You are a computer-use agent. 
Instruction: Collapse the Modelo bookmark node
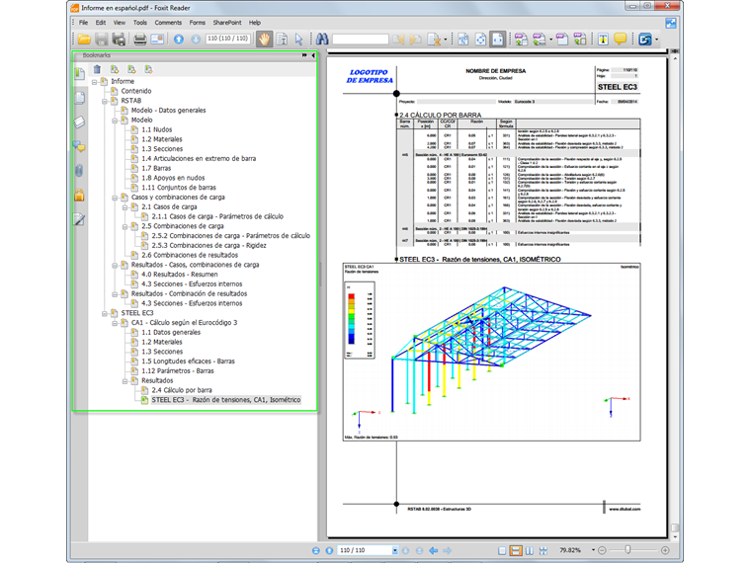coord(115,121)
